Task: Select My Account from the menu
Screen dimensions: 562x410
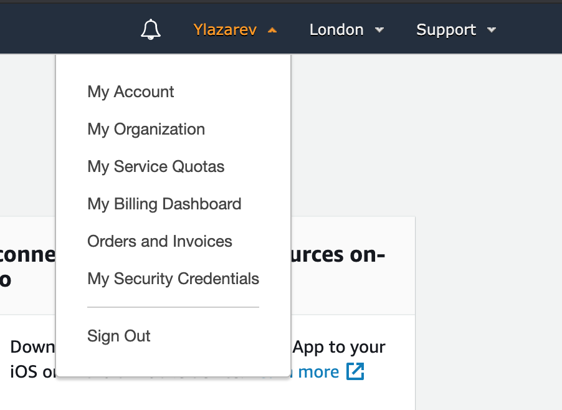Action: [131, 92]
